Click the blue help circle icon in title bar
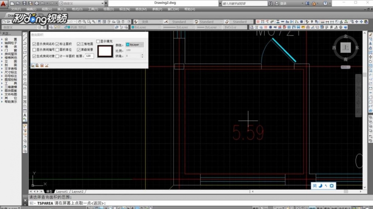 pos(325,3)
